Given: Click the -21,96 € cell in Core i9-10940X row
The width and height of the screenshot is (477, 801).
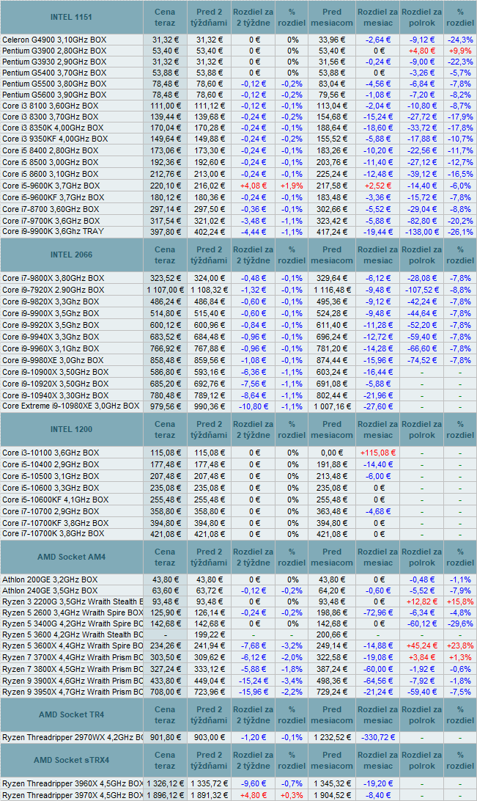Looking at the screenshot, I should (x=378, y=396).
